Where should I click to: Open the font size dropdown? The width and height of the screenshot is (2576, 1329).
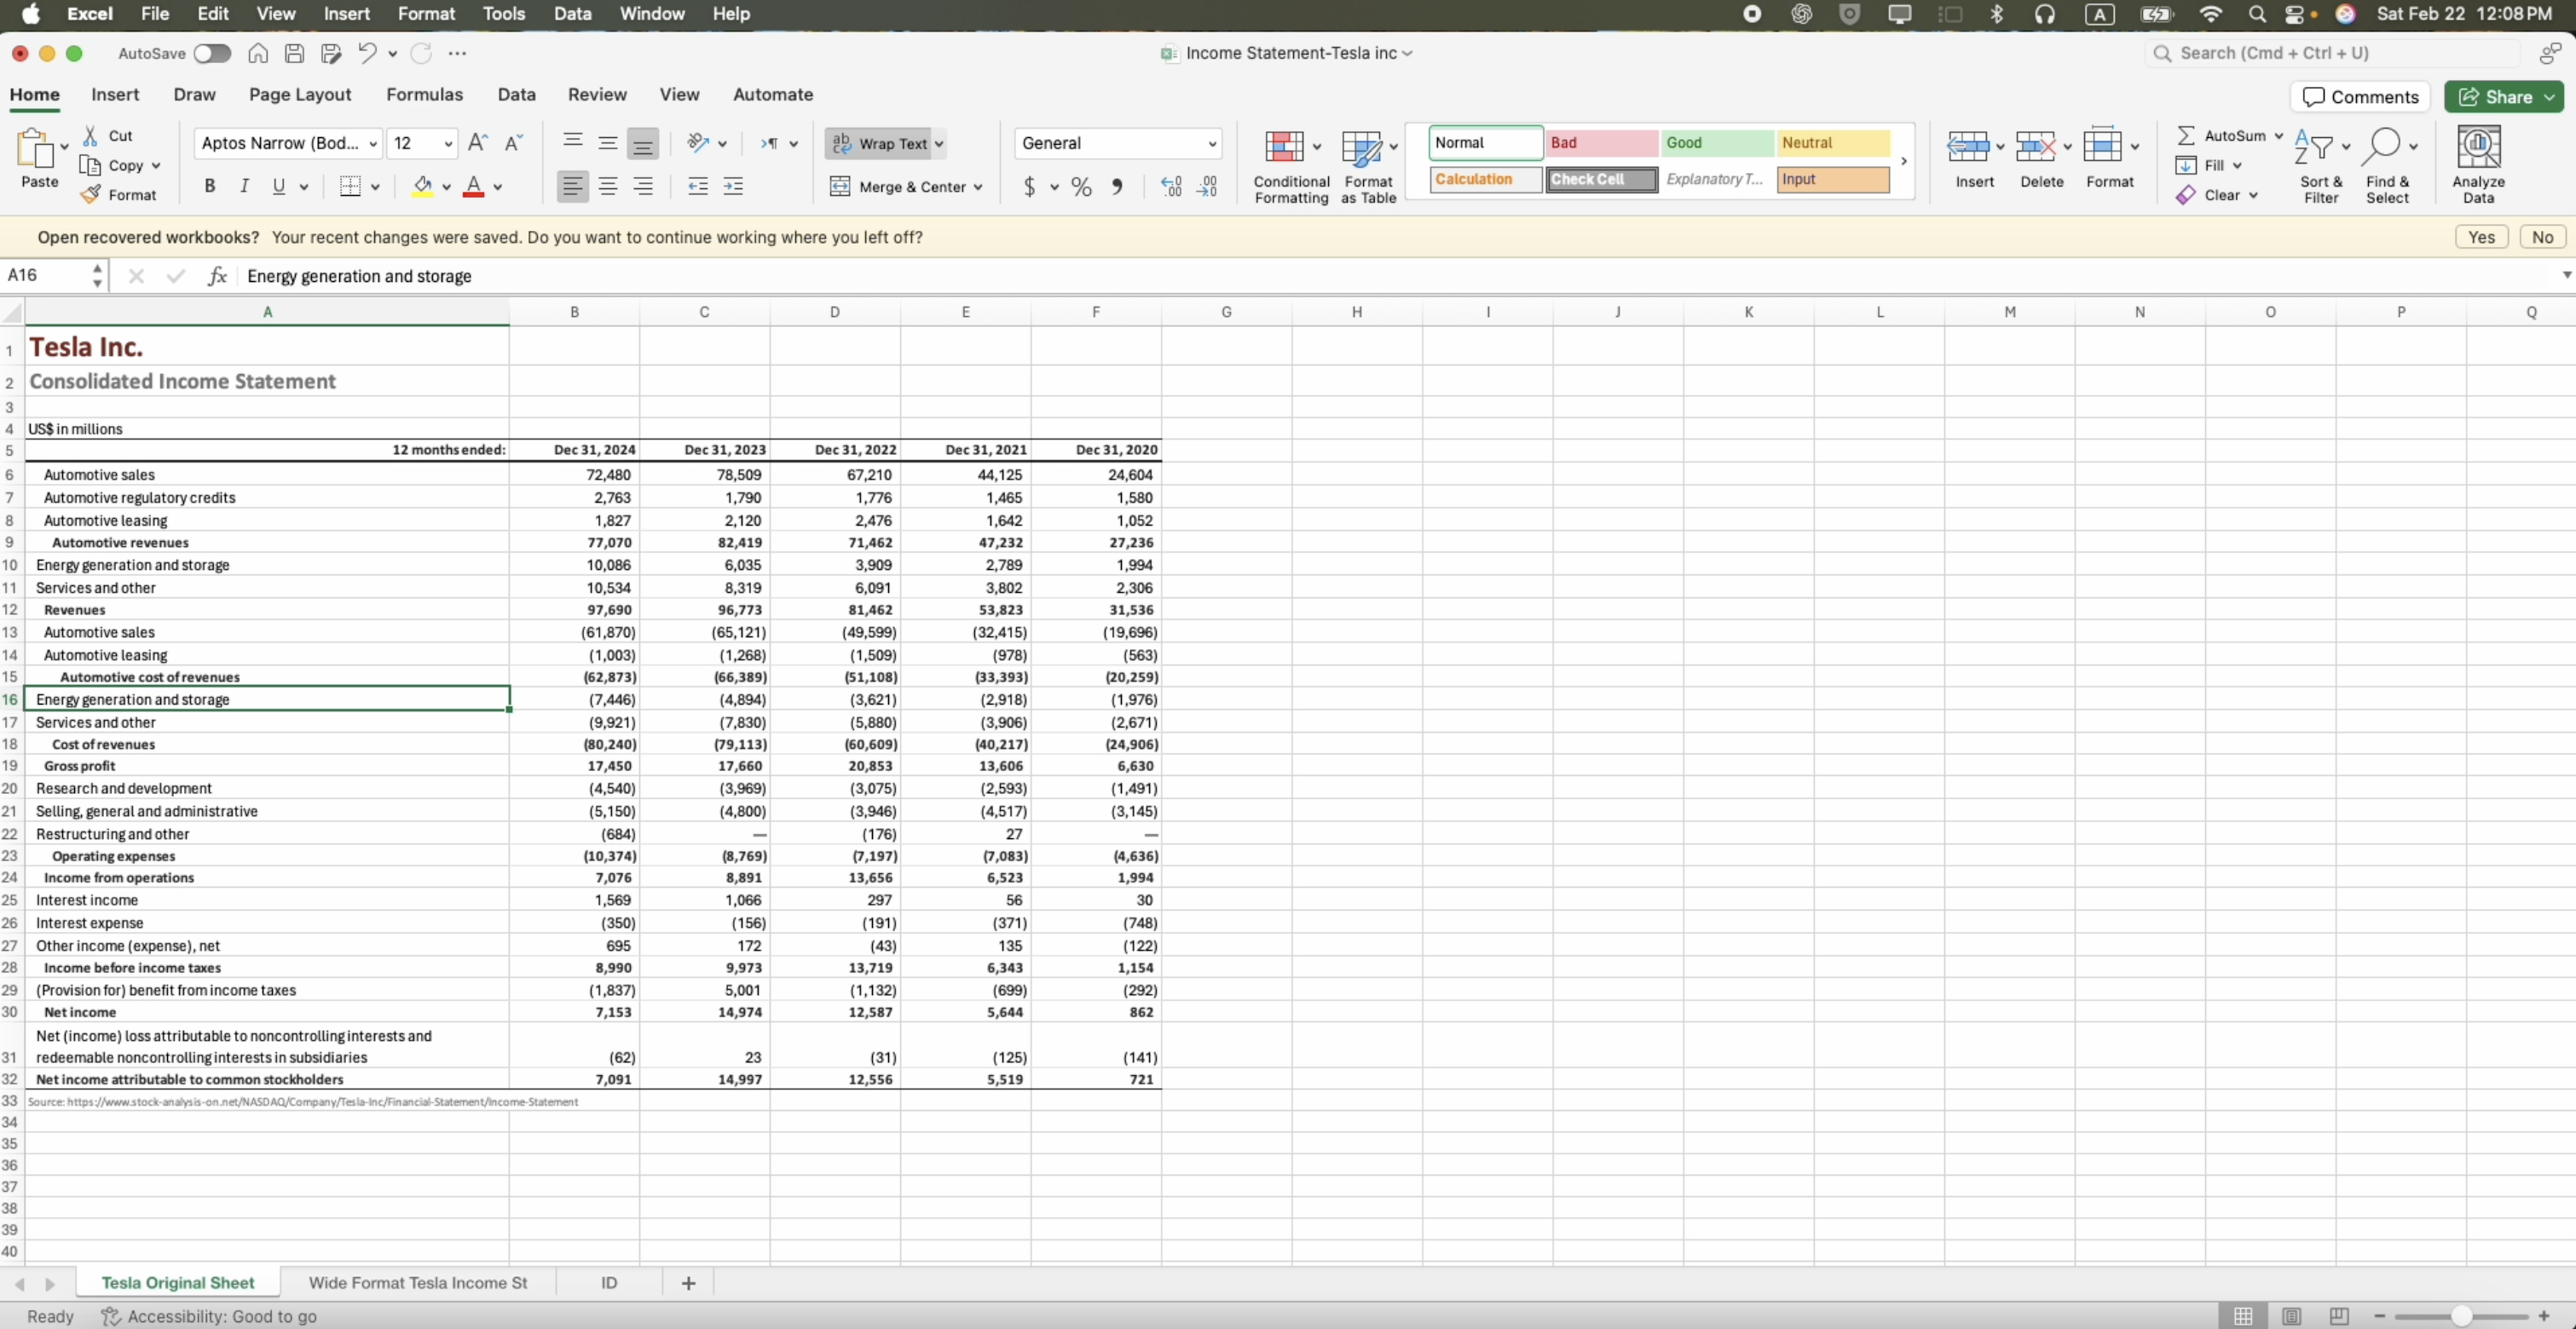pos(448,144)
